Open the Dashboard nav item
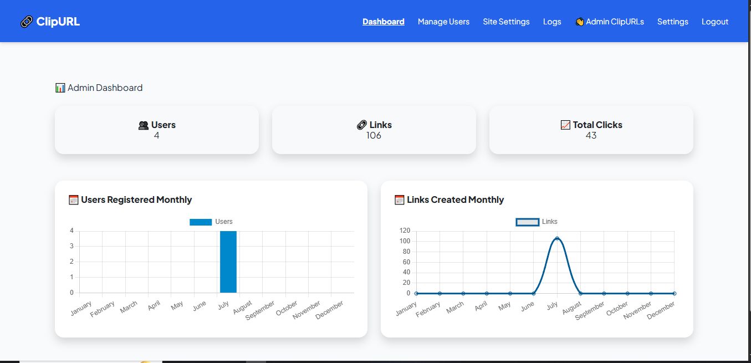 pos(383,22)
